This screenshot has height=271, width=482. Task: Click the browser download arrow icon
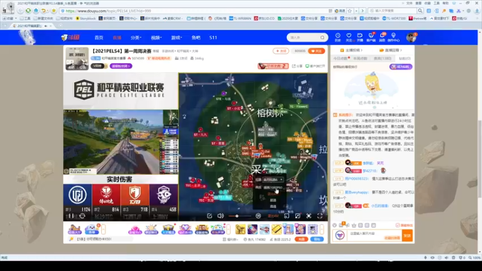point(477,11)
